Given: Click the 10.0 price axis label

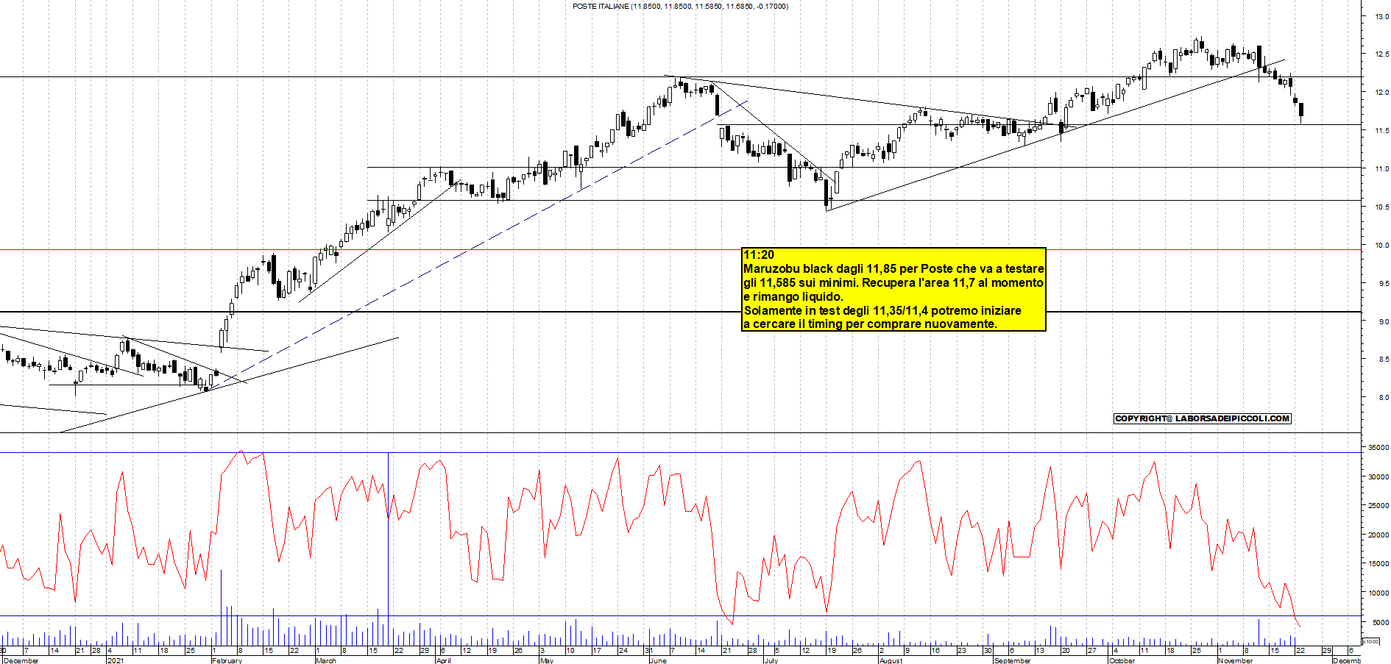Looking at the screenshot, I should [1381, 246].
